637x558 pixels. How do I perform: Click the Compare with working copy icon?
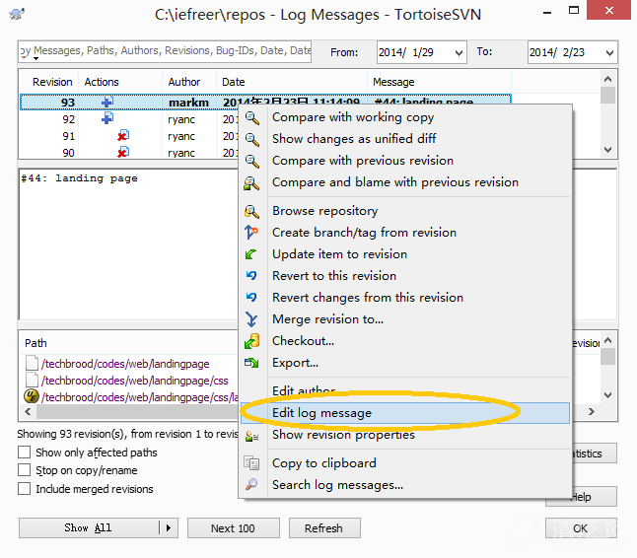(252, 117)
